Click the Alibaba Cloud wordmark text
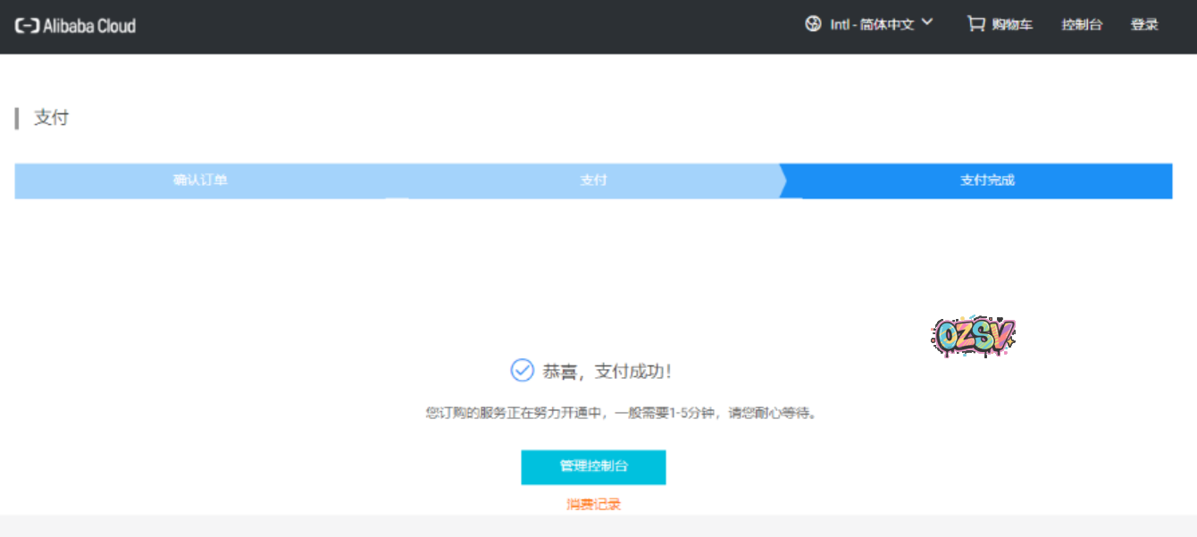The height and width of the screenshot is (537, 1197). pyautogui.click(x=89, y=26)
